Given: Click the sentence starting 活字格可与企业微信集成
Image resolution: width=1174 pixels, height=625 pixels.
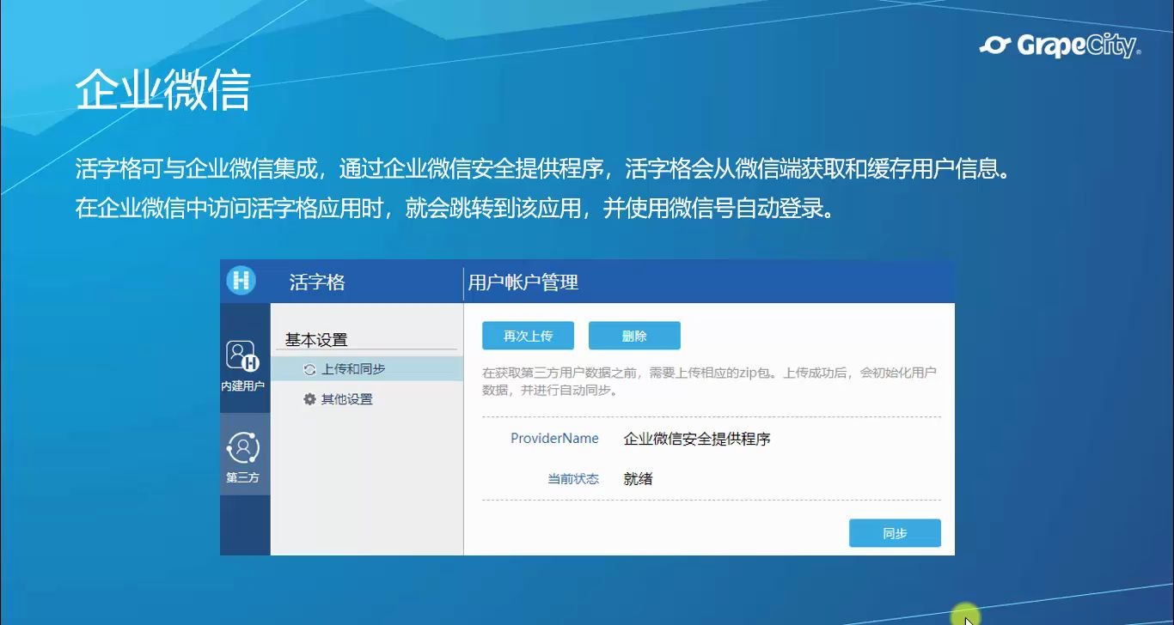Looking at the screenshot, I should 542,168.
